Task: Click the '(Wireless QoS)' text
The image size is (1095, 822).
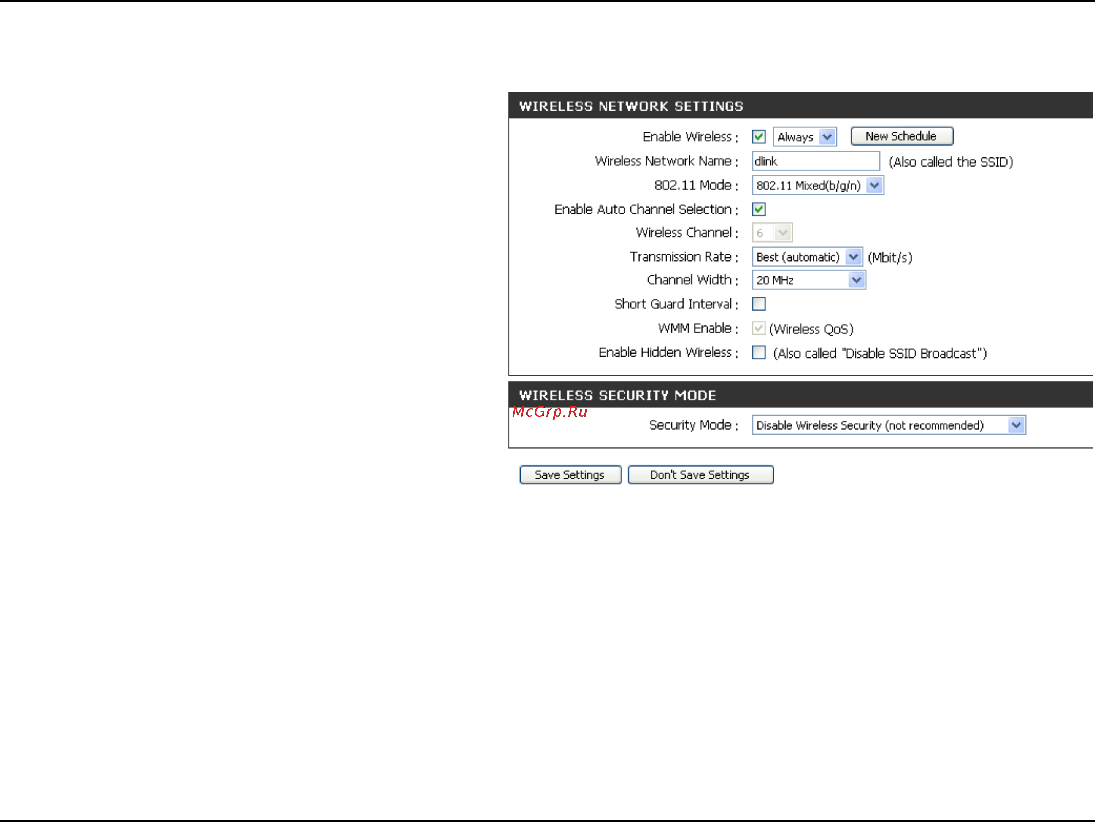Action: (x=811, y=329)
